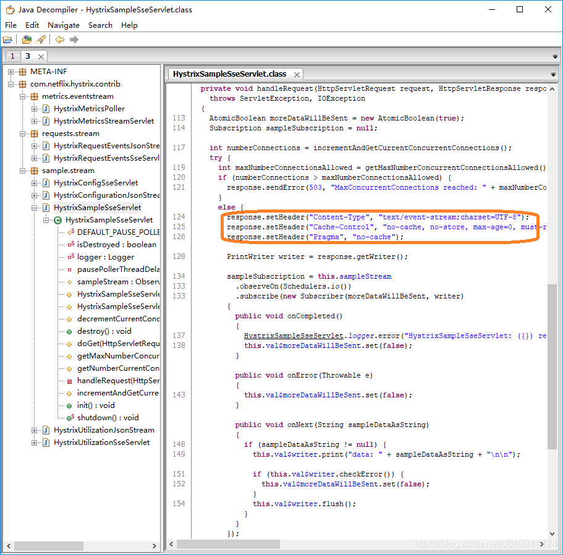The width and height of the screenshot is (563, 555).
Task: Close tab 3
Action: pyautogui.click(x=41, y=57)
